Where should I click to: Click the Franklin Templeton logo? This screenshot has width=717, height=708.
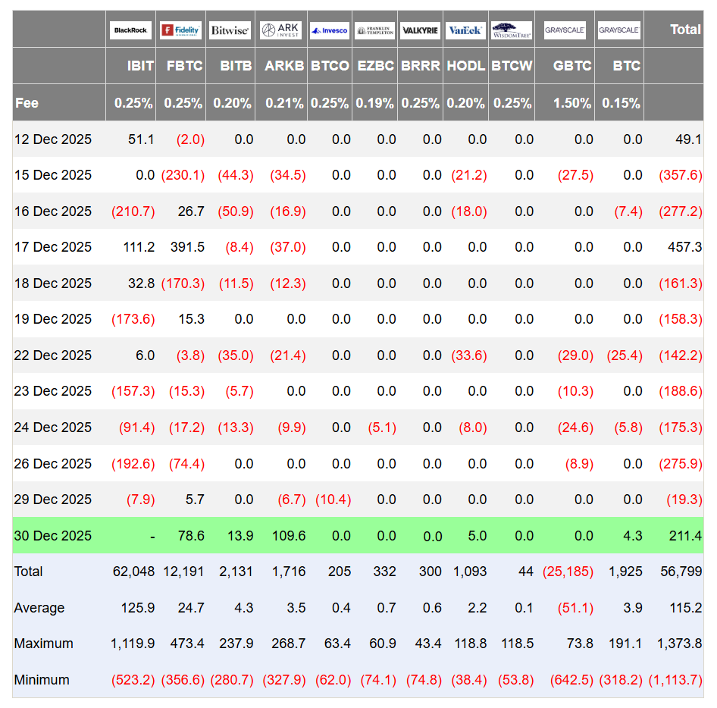tap(374, 30)
